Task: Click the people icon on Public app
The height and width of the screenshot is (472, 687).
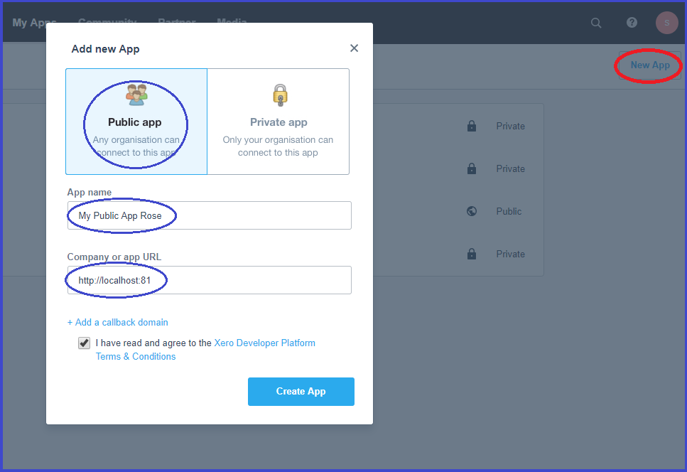Action: [x=136, y=95]
